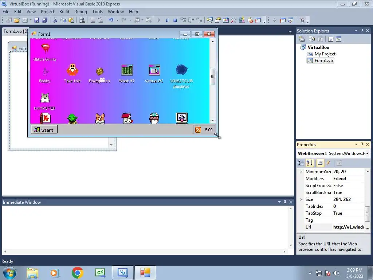
Task: Click the Url property value field
Action: click(348, 227)
